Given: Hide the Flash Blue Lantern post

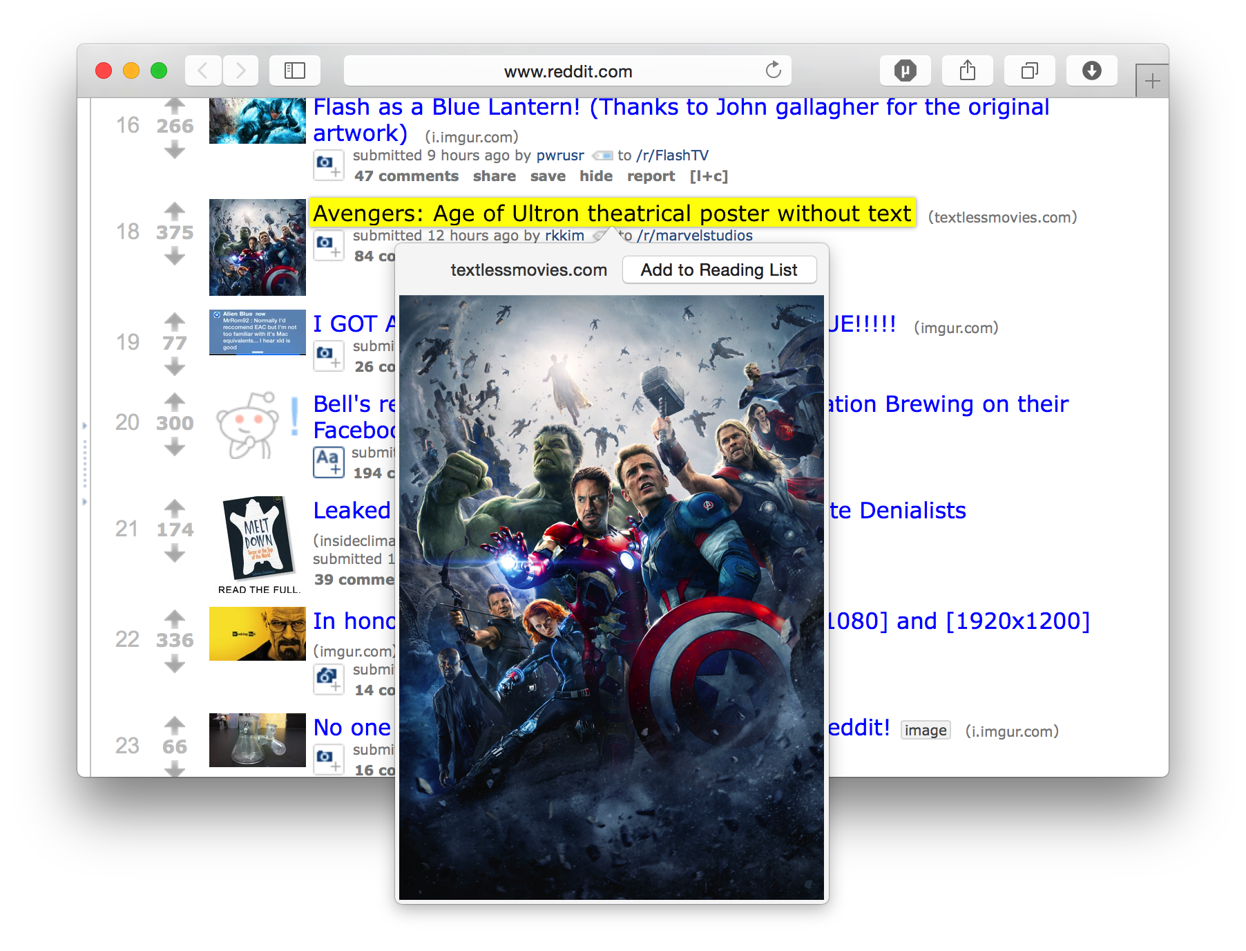Looking at the screenshot, I should tap(596, 176).
